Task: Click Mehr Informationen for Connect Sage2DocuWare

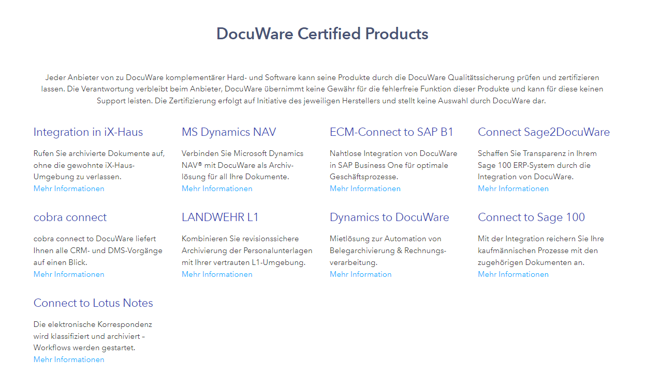Action: [513, 189]
